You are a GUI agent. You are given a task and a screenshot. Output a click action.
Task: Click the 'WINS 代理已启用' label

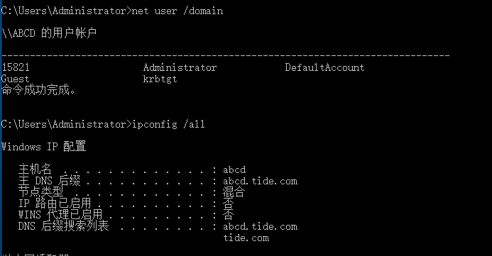tap(60, 215)
